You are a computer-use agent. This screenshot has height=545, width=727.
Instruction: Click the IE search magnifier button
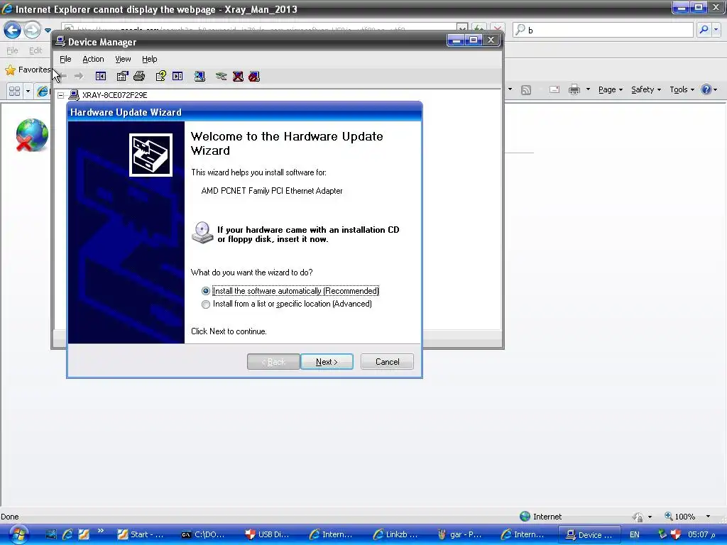[x=704, y=30]
